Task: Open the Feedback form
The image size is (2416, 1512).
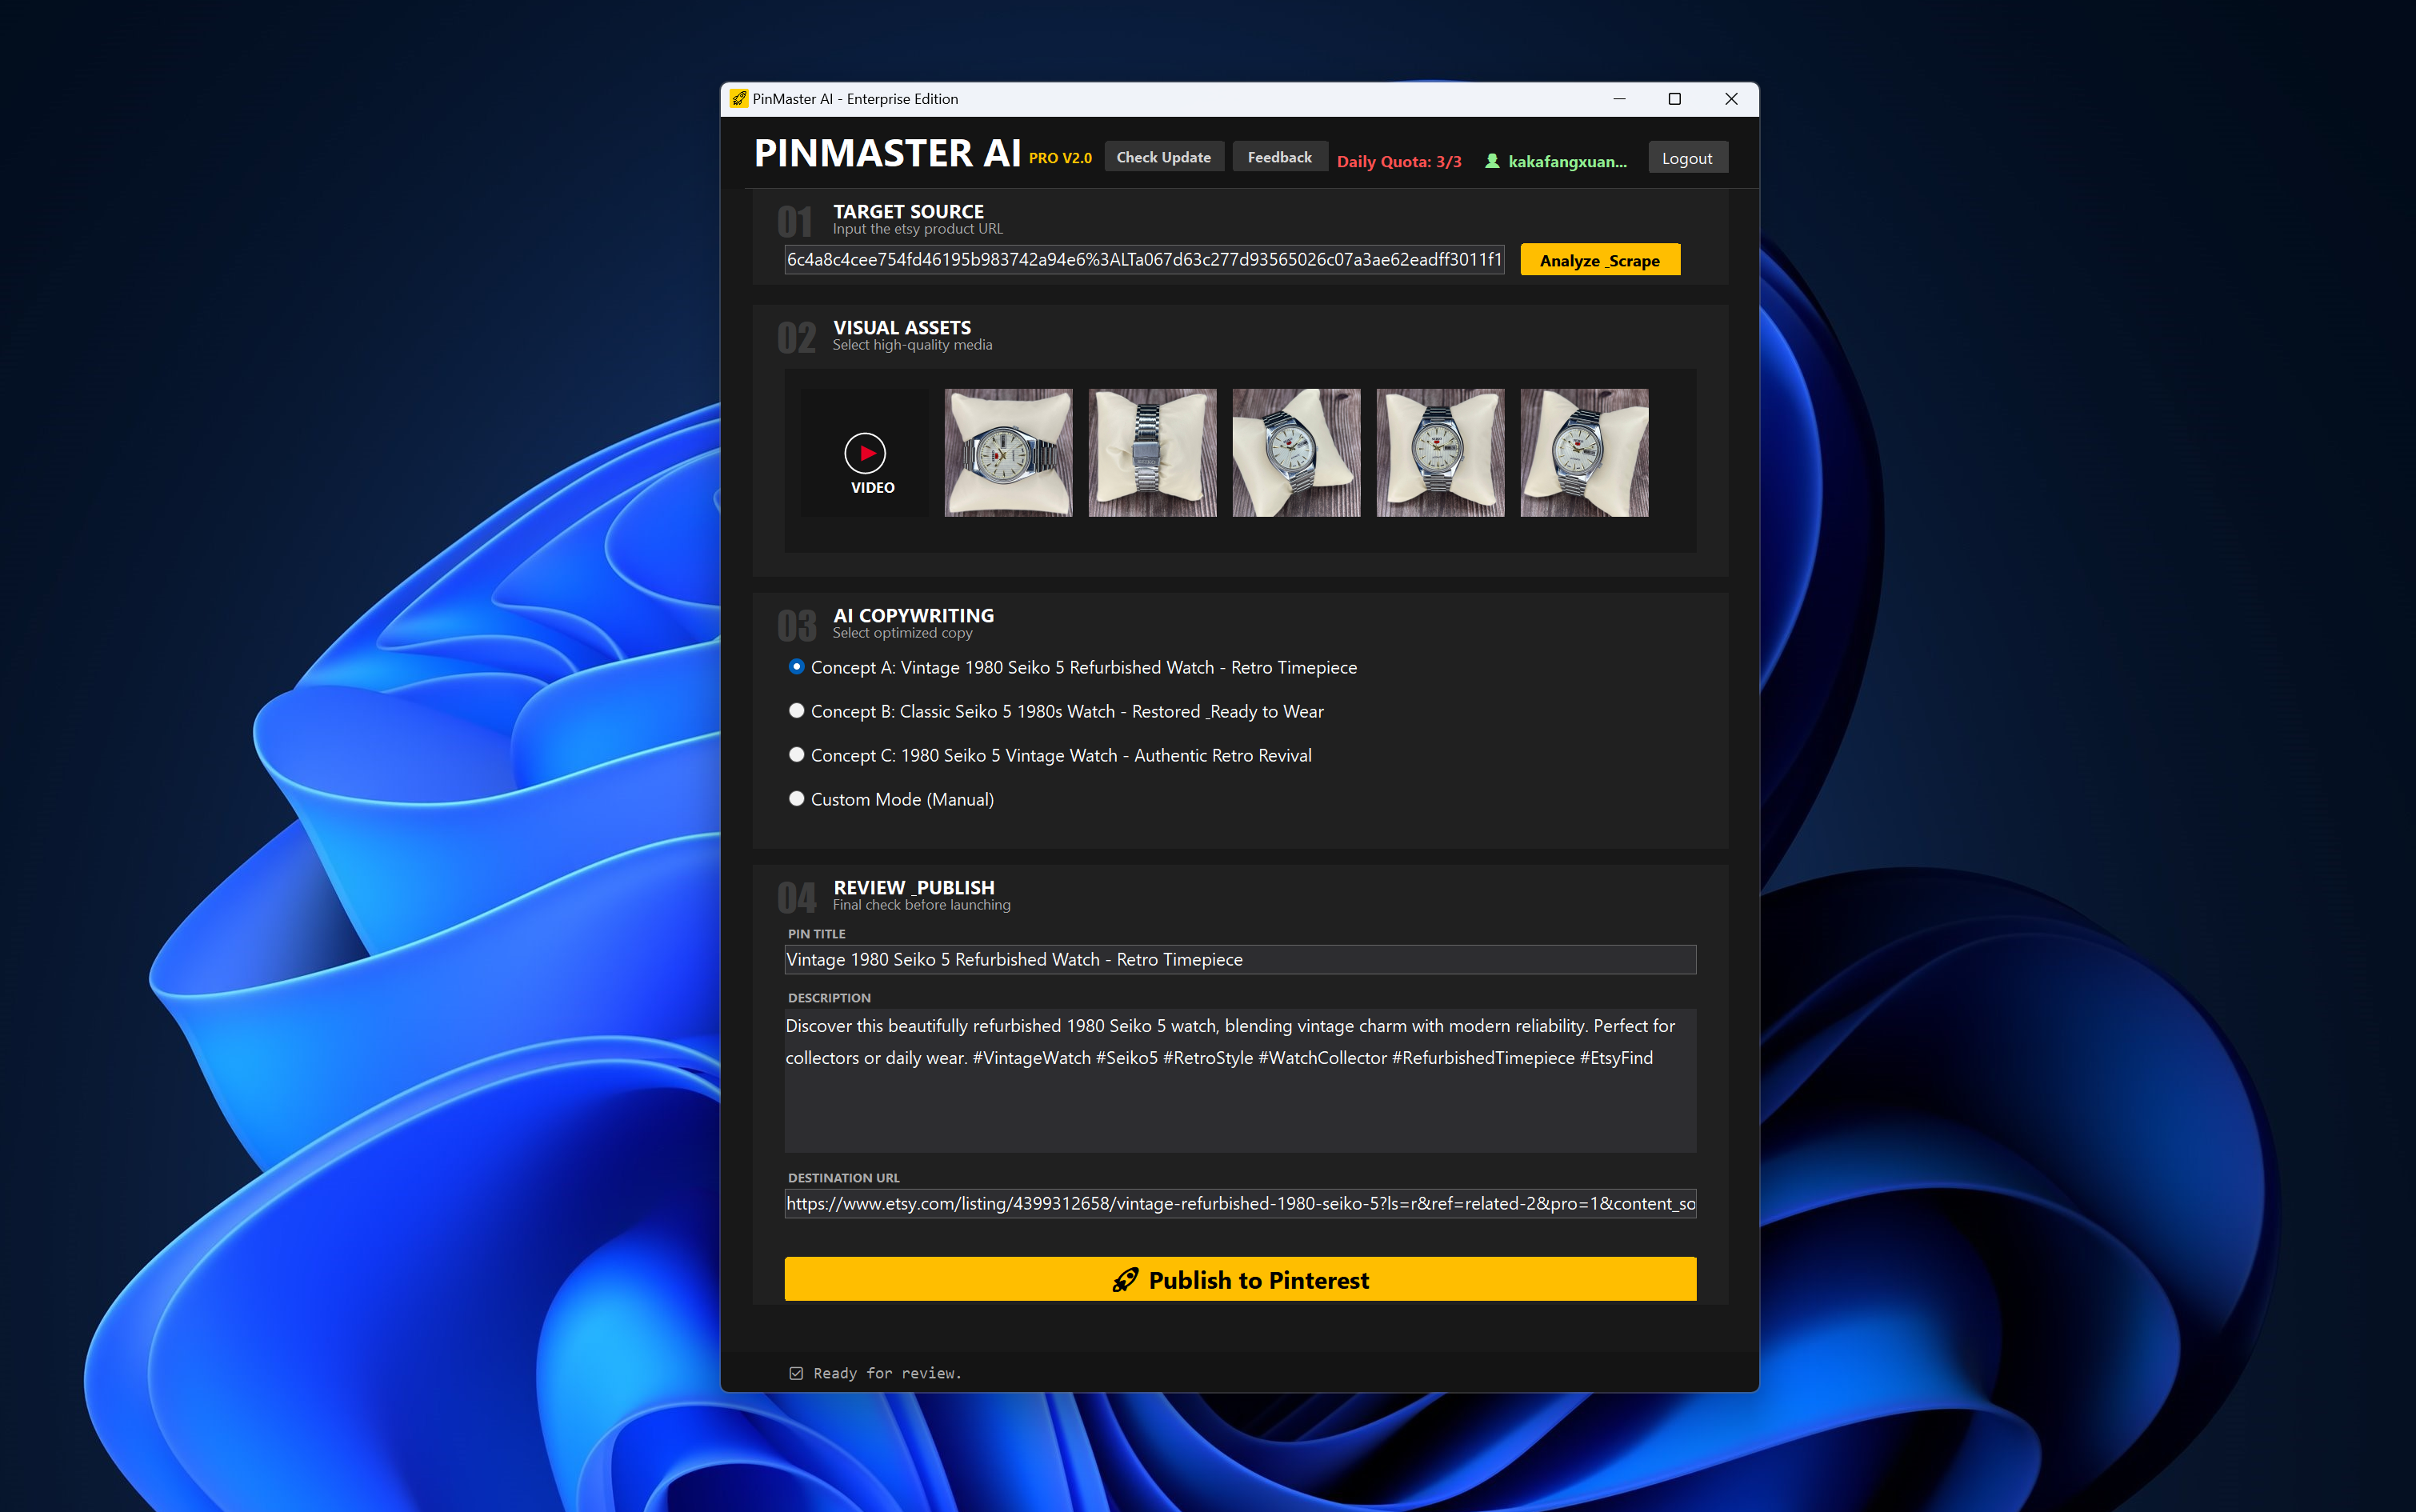Action: (1280, 156)
